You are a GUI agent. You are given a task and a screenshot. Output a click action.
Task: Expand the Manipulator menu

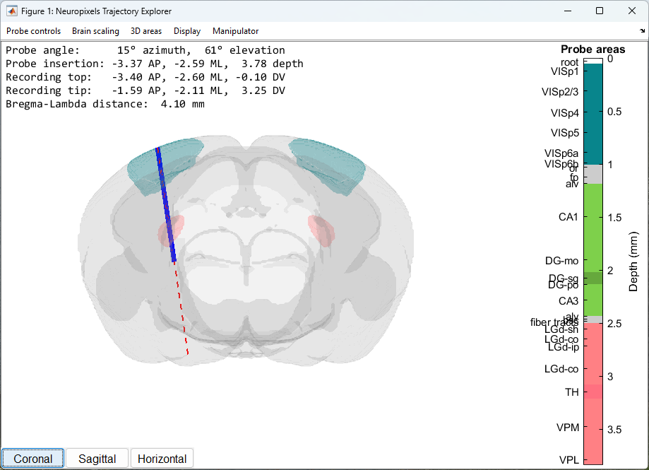(236, 31)
